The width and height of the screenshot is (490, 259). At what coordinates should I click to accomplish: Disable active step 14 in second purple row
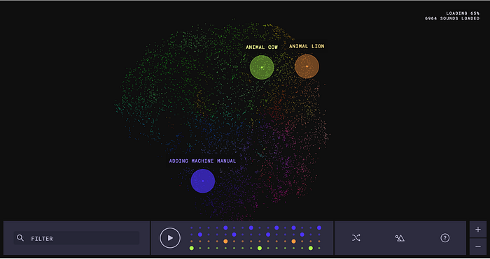click(302, 235)
